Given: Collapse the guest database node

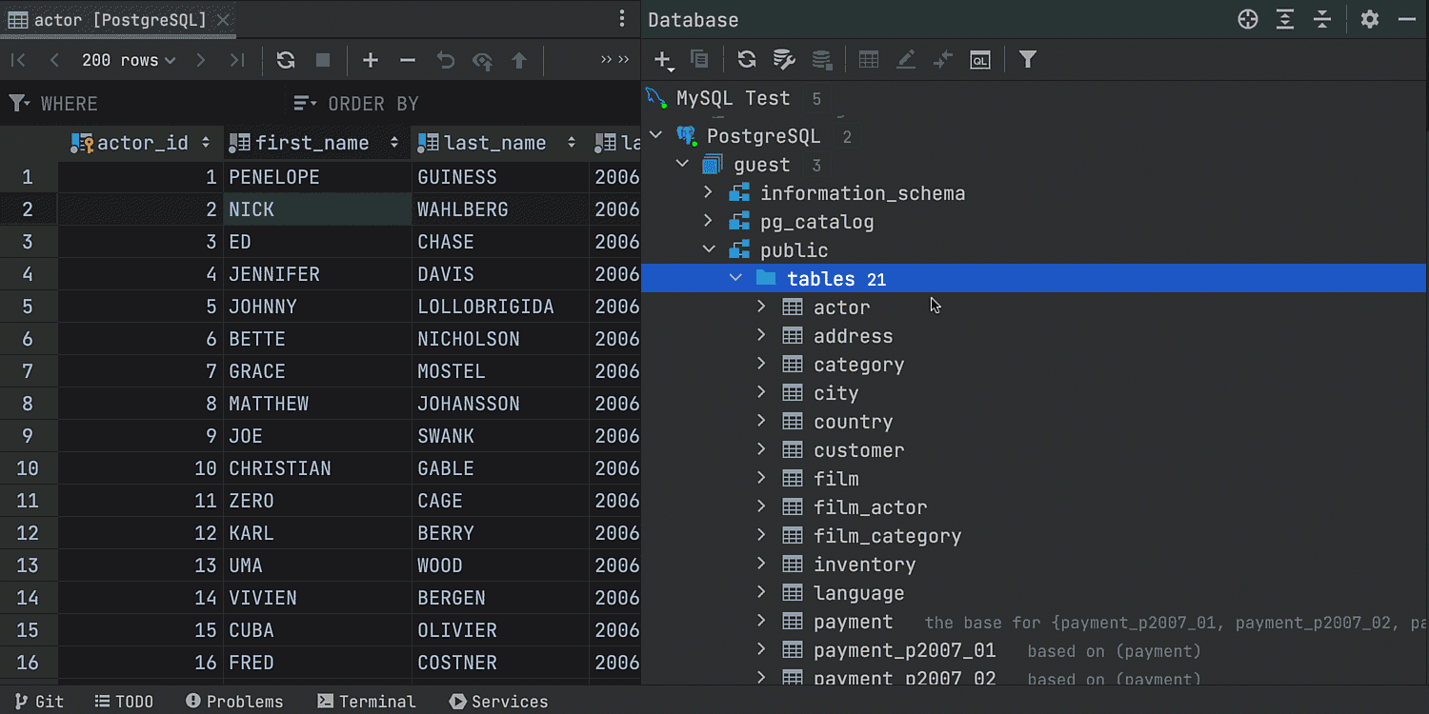Looking at the screenshot, I should 682,164.
